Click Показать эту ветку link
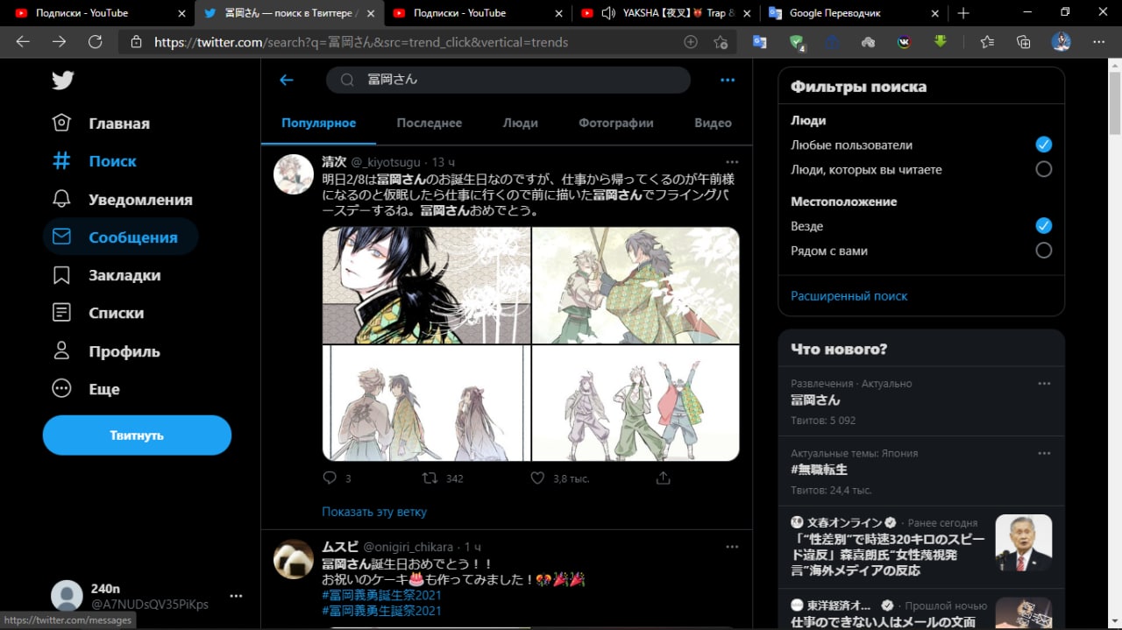 (374, 512)
